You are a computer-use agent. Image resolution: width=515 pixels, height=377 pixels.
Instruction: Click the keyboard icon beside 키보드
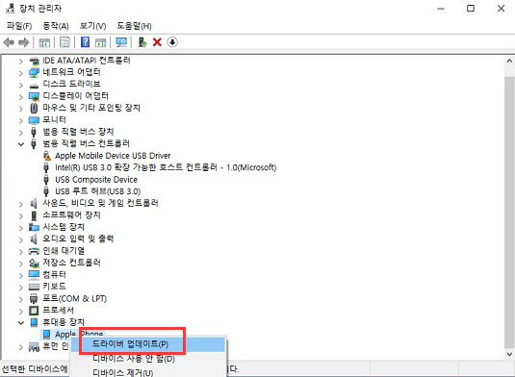pyautogui.click(x=34, y=288)
